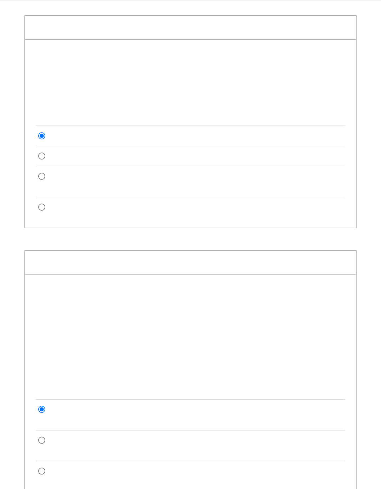The image size is (381, 489).
Task: Click the blank question text area of top card
Action: tap(190, 82)
